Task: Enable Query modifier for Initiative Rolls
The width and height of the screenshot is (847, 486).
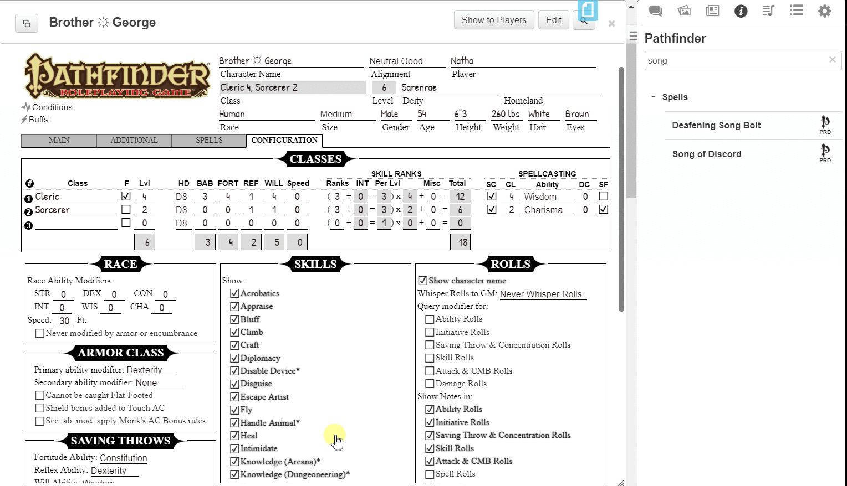Action: (x=430, y=332)
